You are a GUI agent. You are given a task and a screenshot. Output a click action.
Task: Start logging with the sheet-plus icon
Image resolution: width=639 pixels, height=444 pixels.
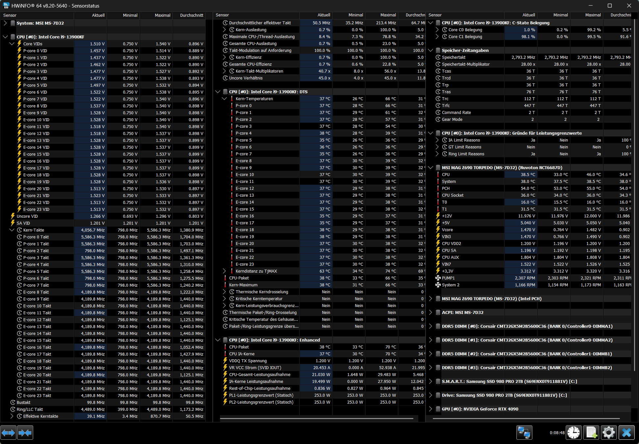pyautogui.click(x=591, y=433)
